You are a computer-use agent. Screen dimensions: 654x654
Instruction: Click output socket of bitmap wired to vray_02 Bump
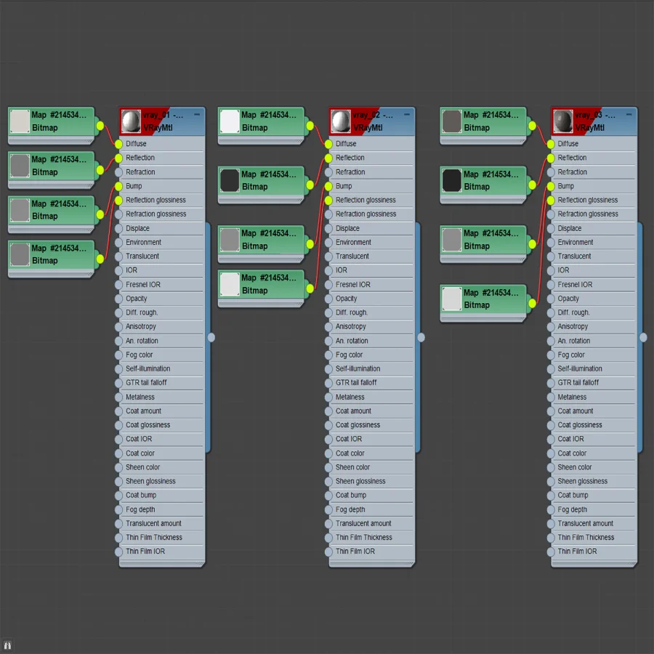pos(310,244)
